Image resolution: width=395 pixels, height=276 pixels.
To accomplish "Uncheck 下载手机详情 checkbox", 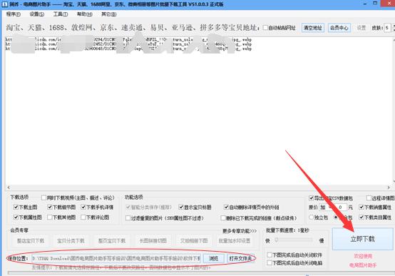I will [x=83, y=208].
